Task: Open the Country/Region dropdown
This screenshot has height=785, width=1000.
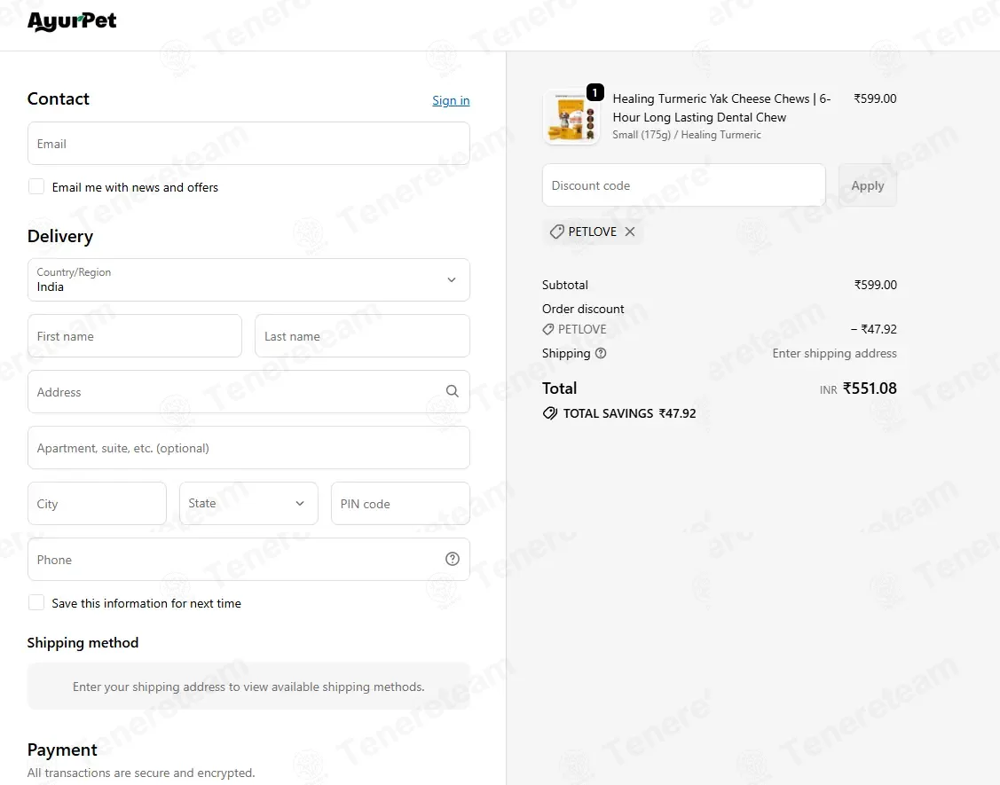Action: click(248, 280)
